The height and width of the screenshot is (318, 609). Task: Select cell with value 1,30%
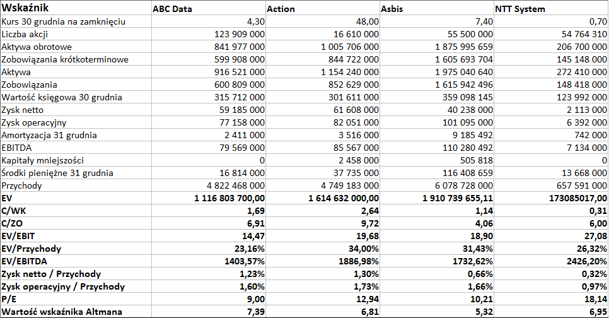(323, 274)
